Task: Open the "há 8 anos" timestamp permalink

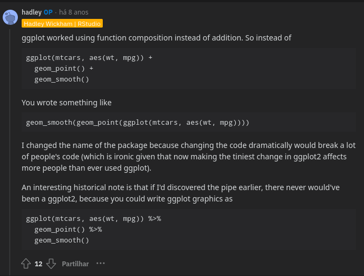Action: [74, 12]
